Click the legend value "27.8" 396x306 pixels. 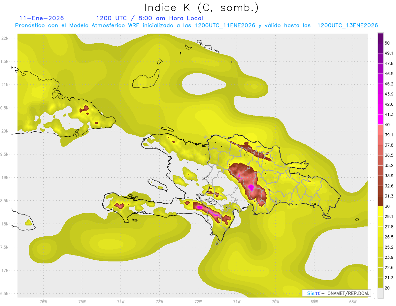click(389, 227)
